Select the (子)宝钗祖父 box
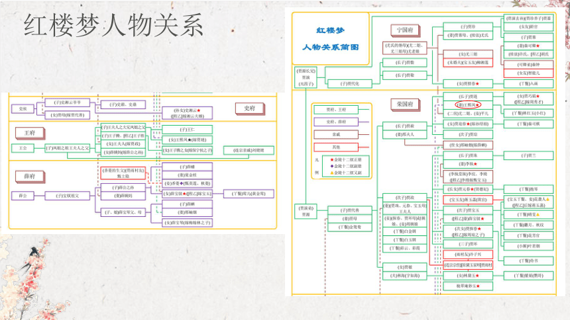Image resolution: width=570 pixels, height=320 pixels. [67, 196]
